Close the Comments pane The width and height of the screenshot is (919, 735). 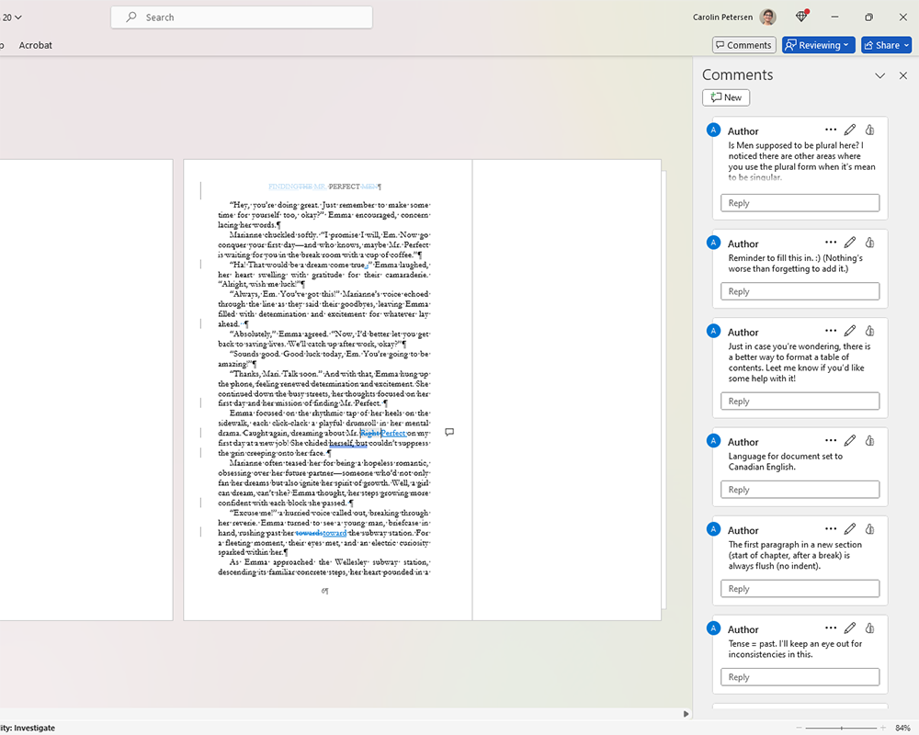click(902, 75)
